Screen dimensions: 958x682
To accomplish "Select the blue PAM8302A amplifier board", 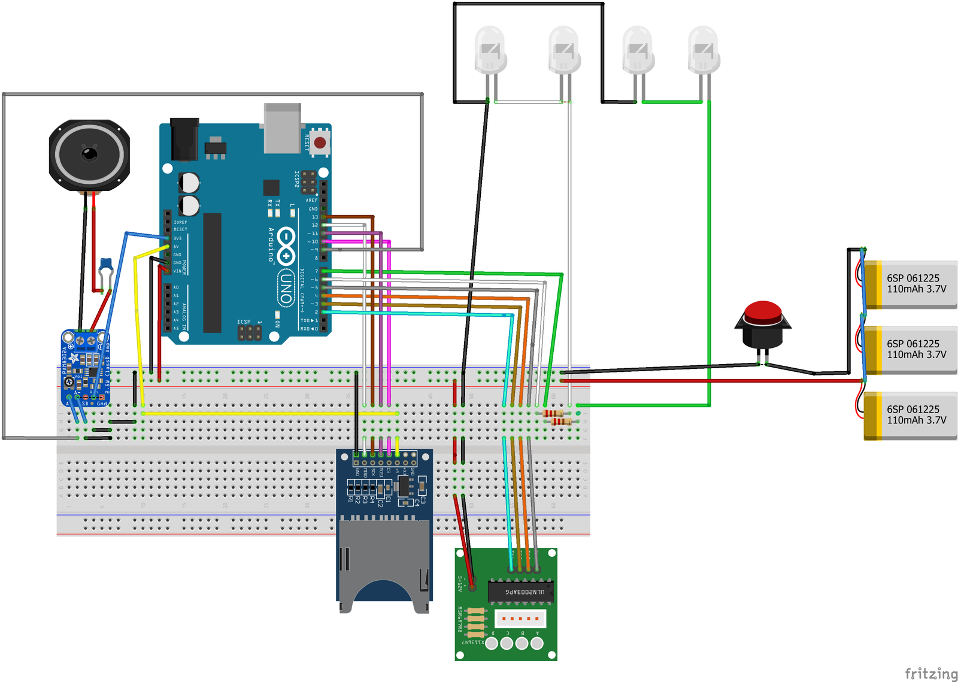I will [86, 367].
